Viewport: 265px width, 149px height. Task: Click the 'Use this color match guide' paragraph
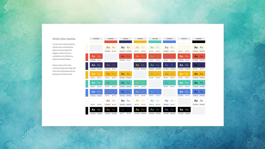click(x=64, y=52)
